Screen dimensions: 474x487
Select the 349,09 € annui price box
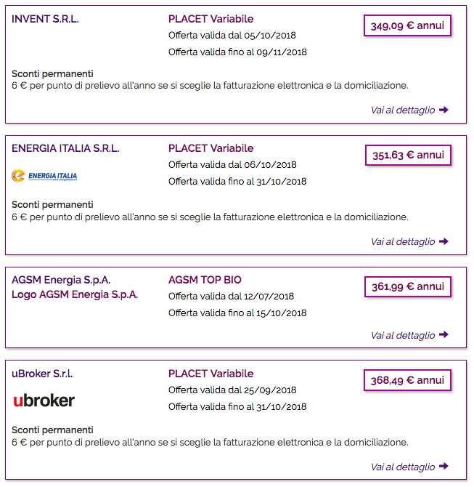click(408, 25)
